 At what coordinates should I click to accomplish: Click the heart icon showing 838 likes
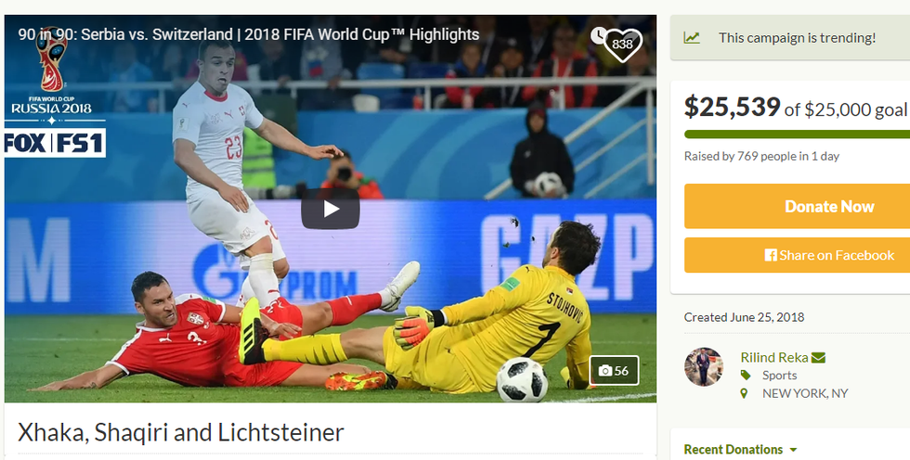(622, 44)
